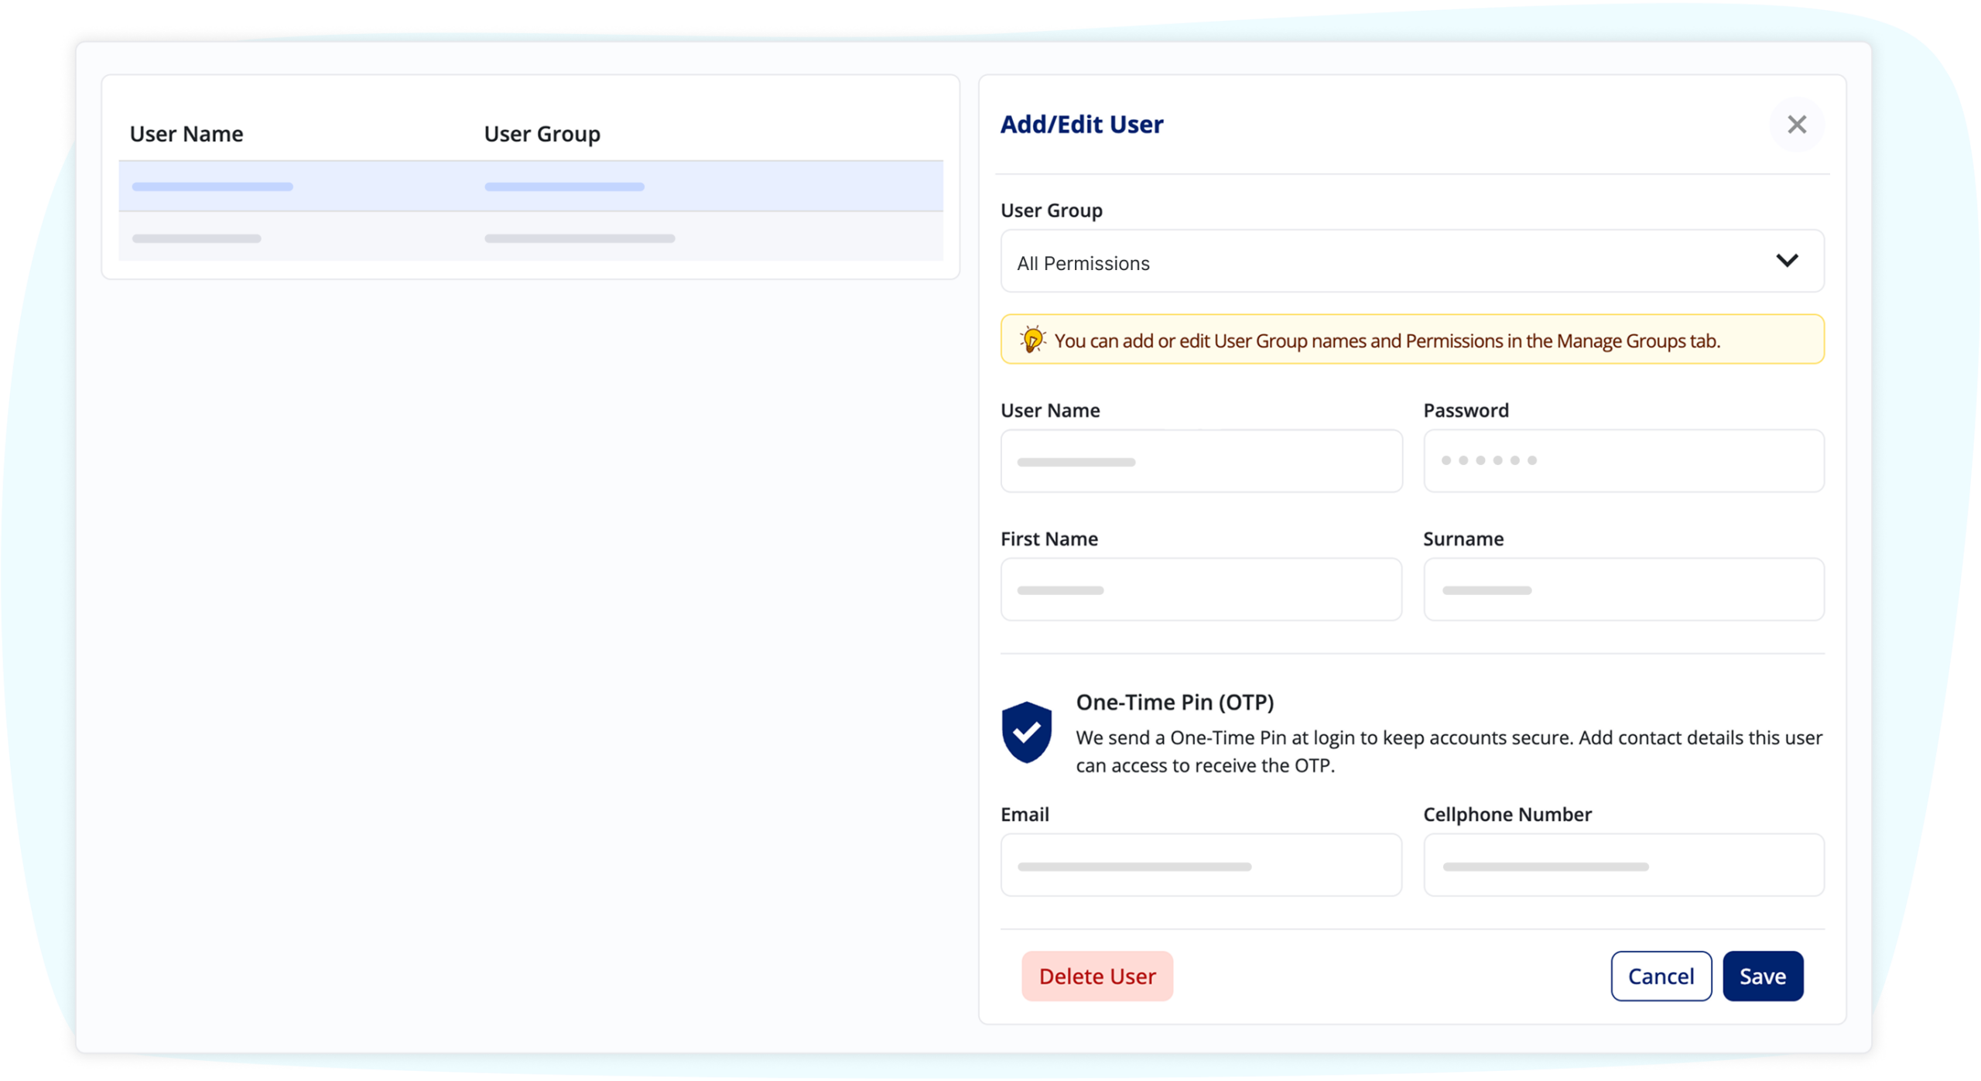Click the User Name column header

(x=186, y=134)
